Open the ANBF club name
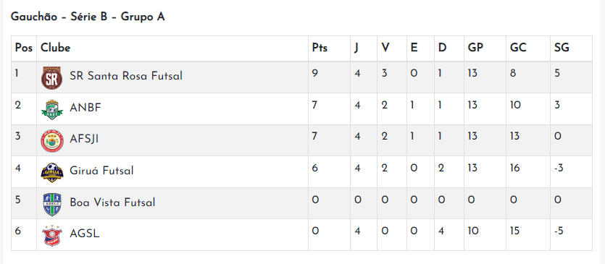The width and height of the screenshot is (605, 264). (85, 108)
